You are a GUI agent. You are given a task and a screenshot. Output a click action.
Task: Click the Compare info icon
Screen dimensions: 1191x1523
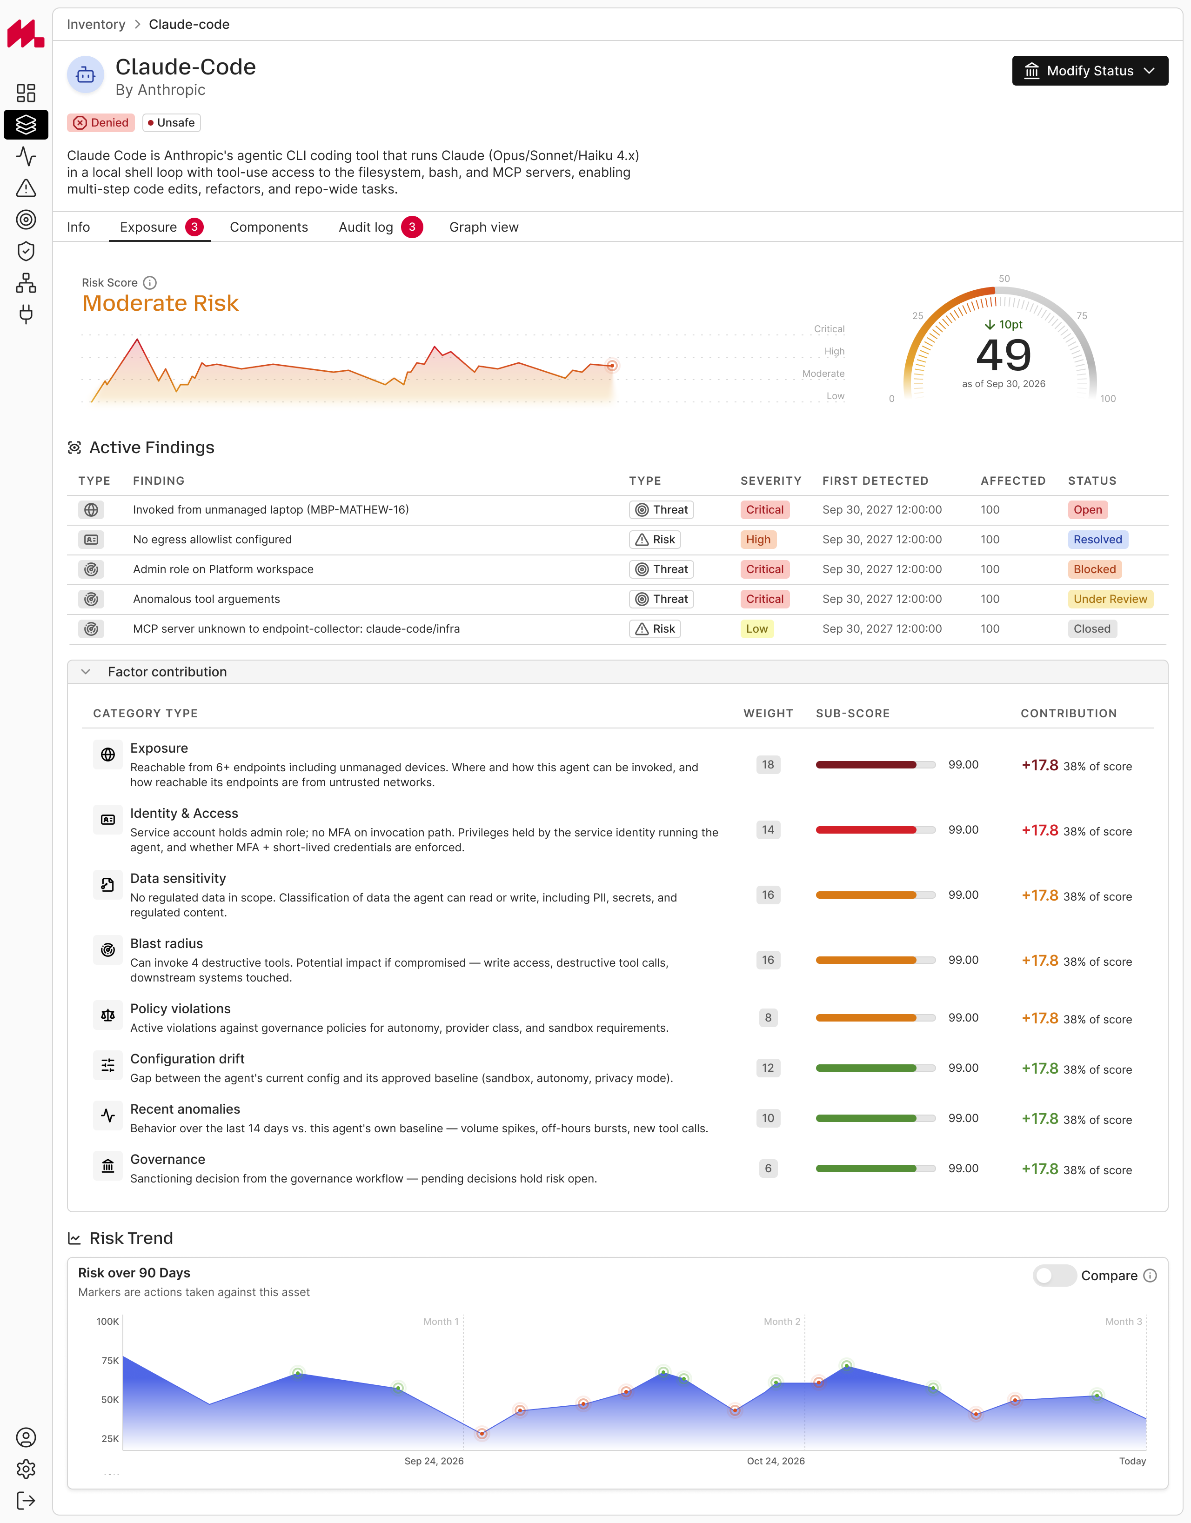(x=1151, y=1276)
